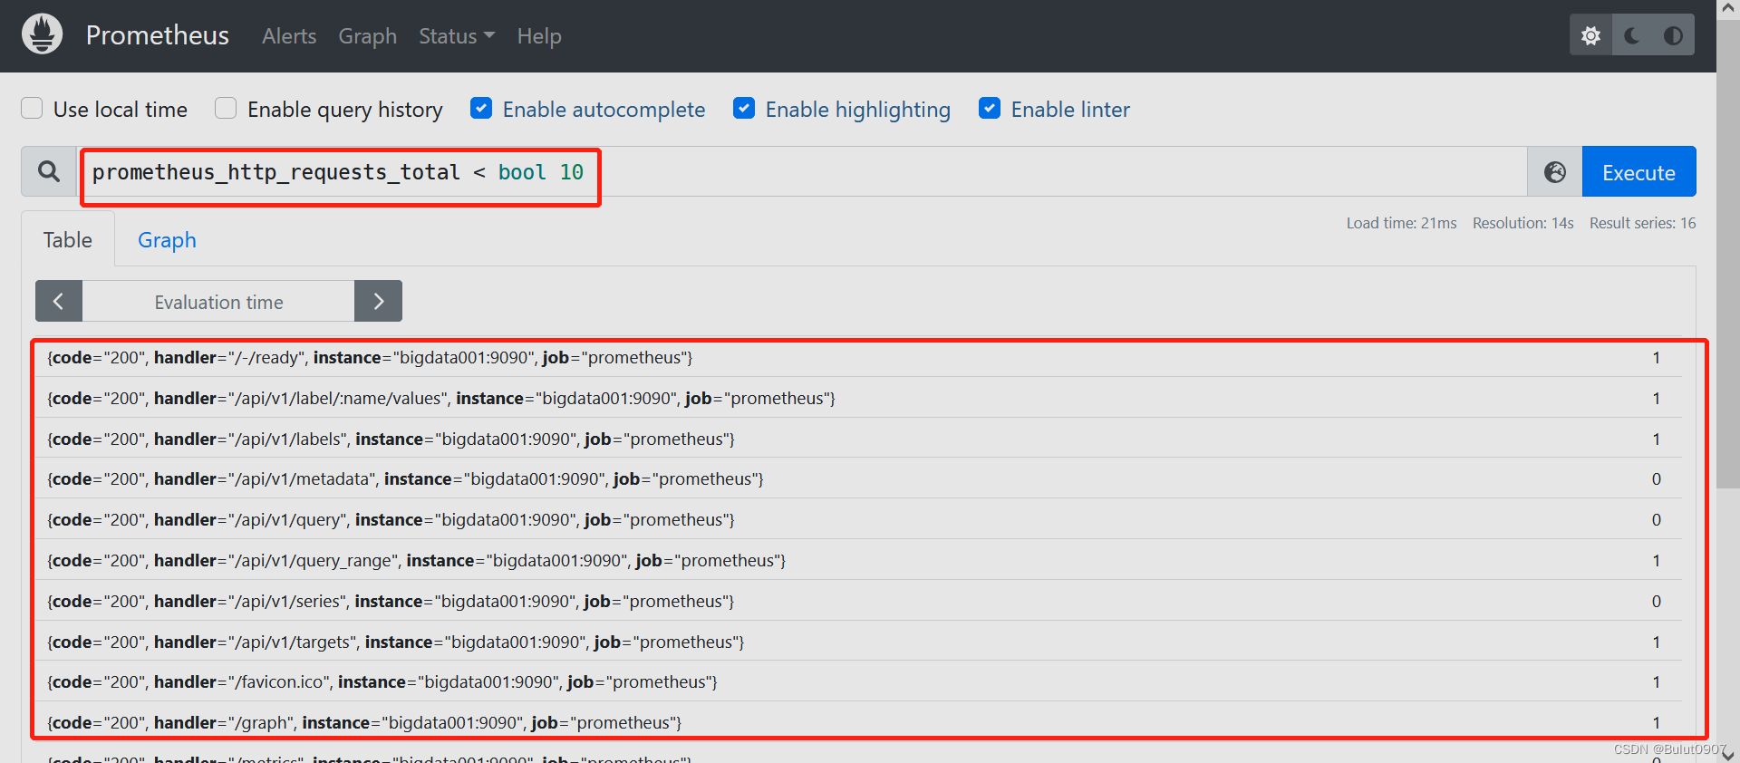Click the "Result series: 16" stat
Screen dimensions: 1740x763
click(x=1642, y=223)
